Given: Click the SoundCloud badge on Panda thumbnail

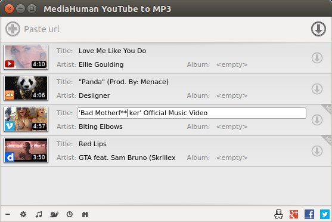Looking at the screenshot, I should point(10,95).
